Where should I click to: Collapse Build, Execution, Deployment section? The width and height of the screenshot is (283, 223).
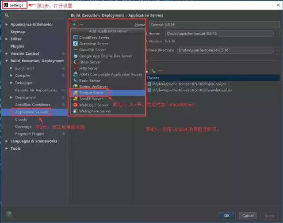click(x=7, y=61)
